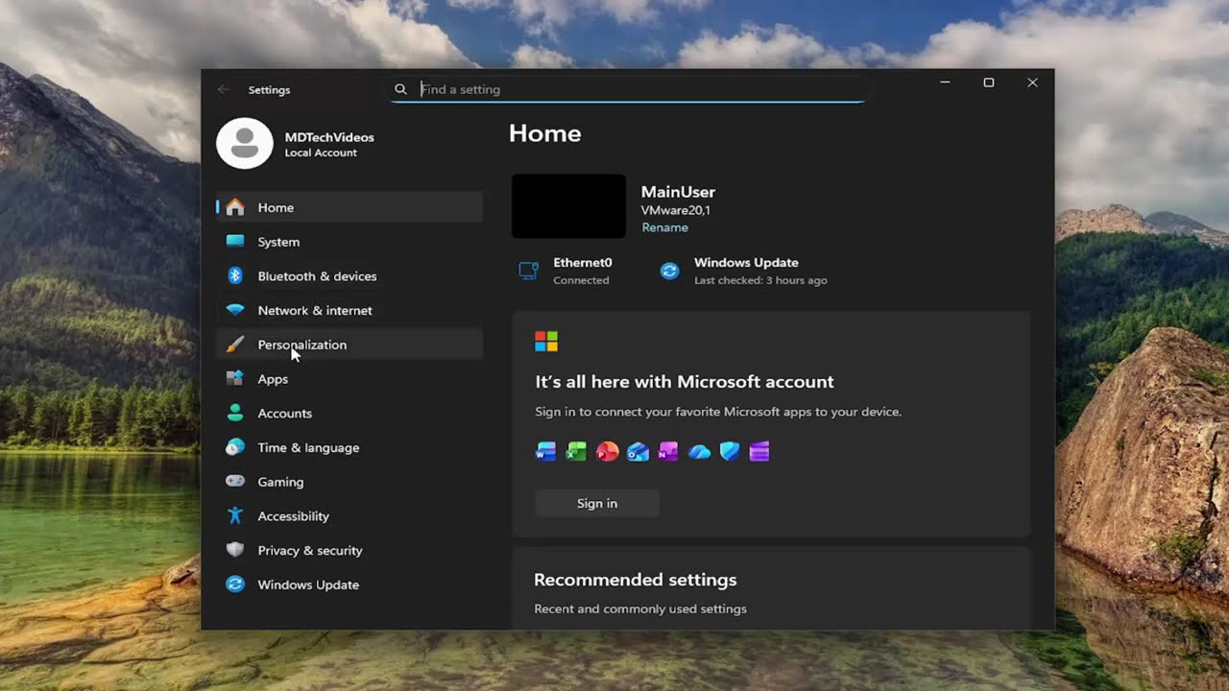Maximize the Settings window
This screenshot has width=1229, height=691.
click(989, 83)
